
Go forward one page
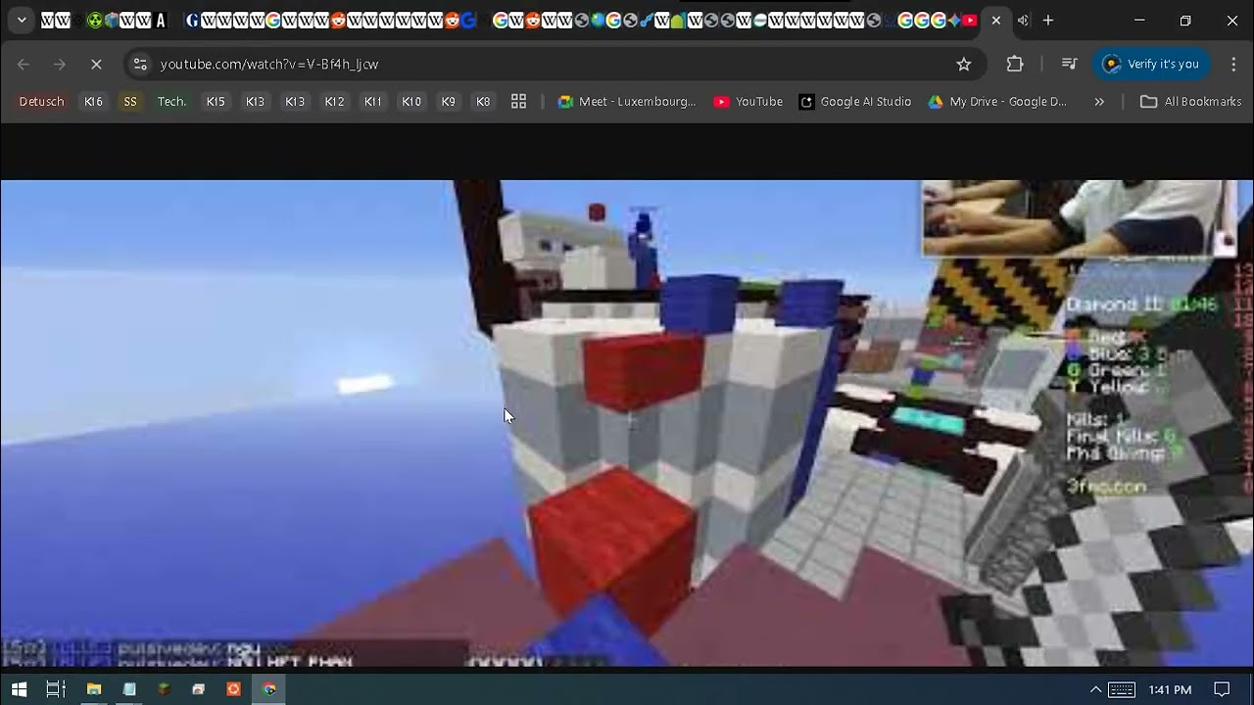click(x=60, y=64)
